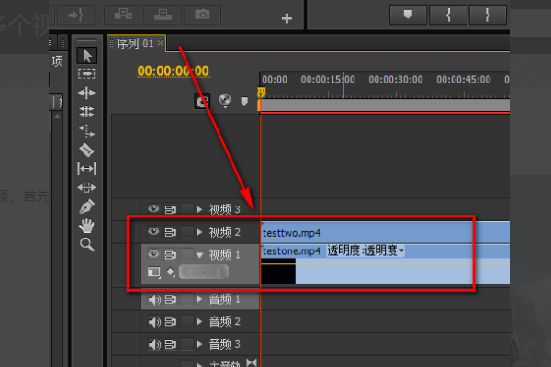The height and width of the screenshot is (367, 551).
Task: Select the Selection arrow tool
Action: click(x=87, y=55)
